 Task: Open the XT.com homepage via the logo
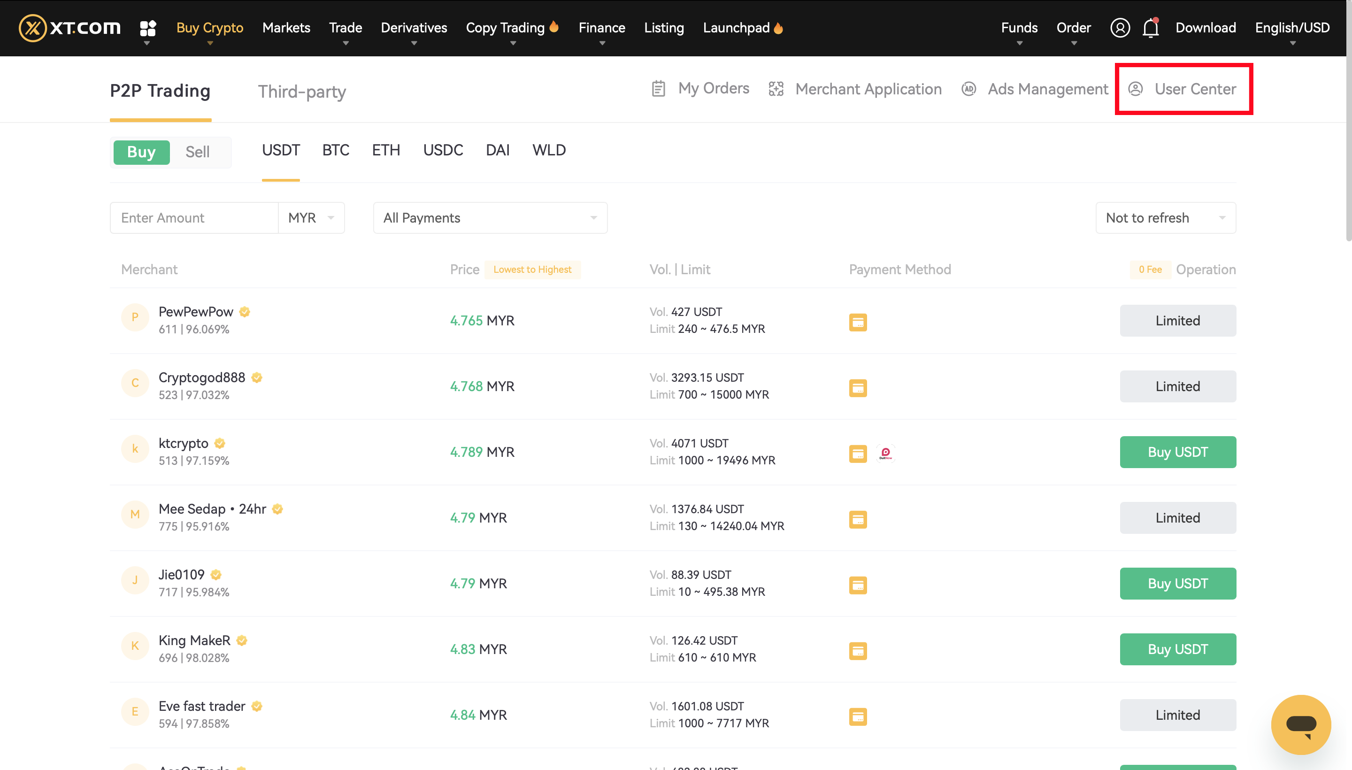69,28
